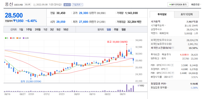Click the 실시간 button
Image resolution: width=203 pixels, height=99 pixels.
tap(67, 5)
